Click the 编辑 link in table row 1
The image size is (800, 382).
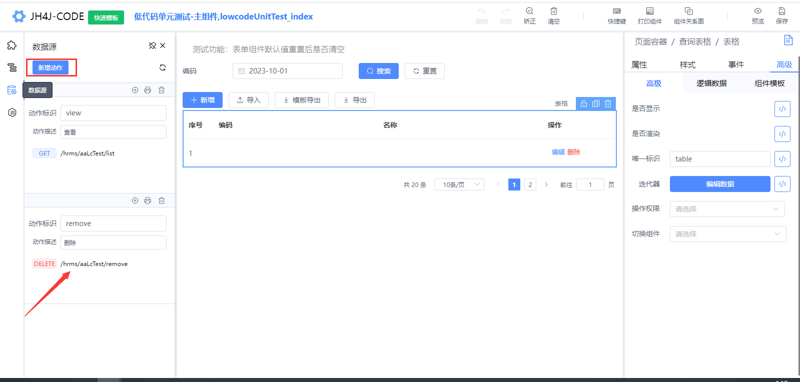558,152
